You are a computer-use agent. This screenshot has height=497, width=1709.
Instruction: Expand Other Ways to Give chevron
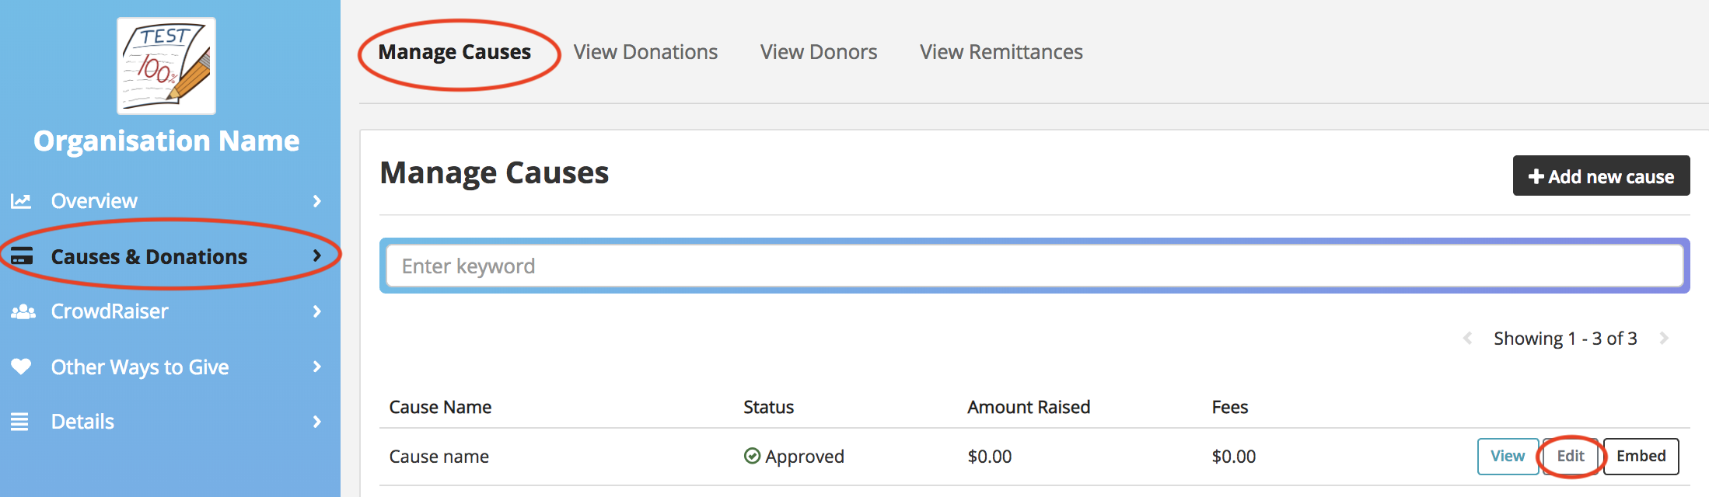tap(316, 367)
